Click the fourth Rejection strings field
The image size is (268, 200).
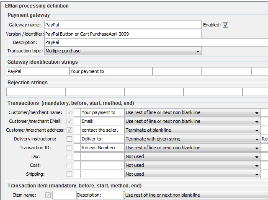tap(213, 92)
